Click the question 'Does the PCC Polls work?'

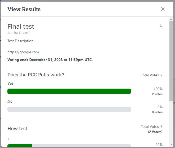(x=36, y=75)
